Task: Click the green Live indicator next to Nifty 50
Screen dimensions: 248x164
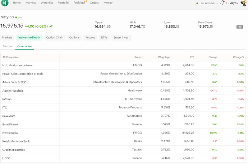Action: click(18, 18)
